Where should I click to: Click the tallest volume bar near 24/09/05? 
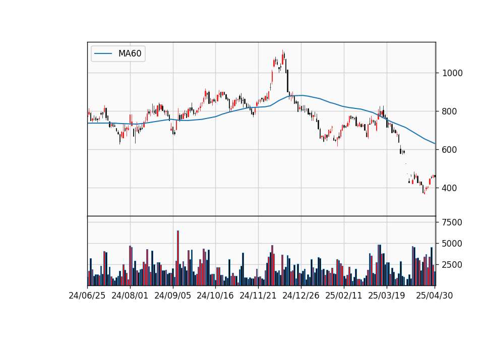click(178, 258)
